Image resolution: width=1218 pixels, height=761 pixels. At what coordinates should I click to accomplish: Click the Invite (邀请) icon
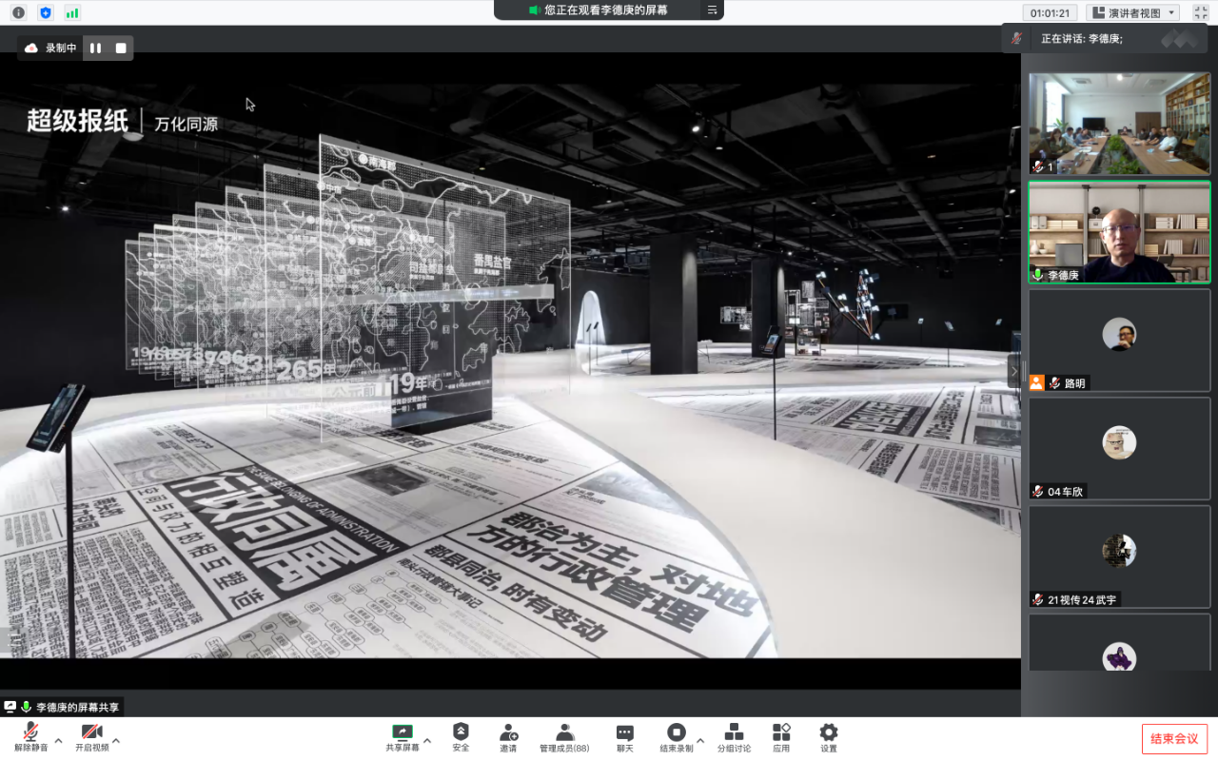508,737
